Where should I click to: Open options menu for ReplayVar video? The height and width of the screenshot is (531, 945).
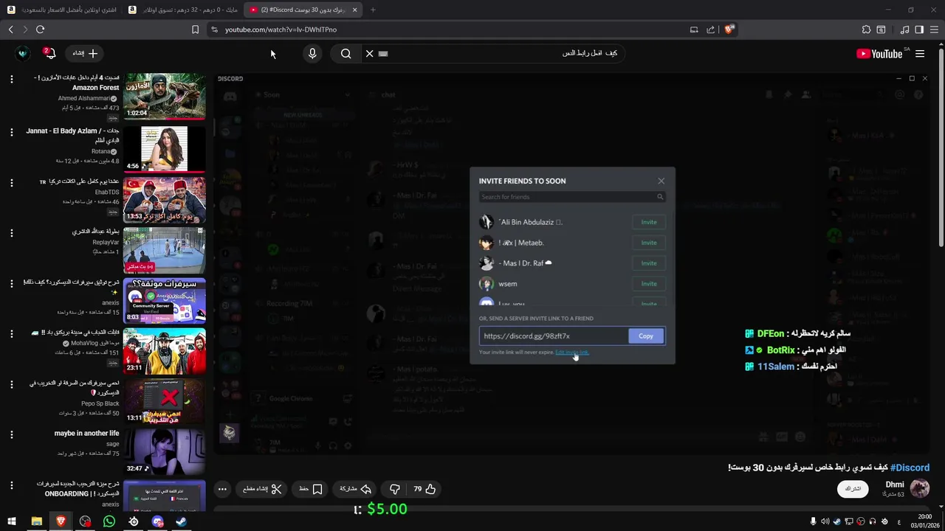coord(11,233)
